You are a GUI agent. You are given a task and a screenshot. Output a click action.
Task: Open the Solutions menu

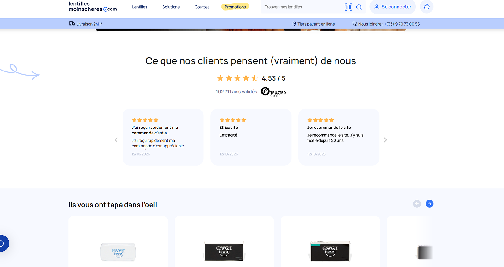pyautogui.click(x=171, y=7)
